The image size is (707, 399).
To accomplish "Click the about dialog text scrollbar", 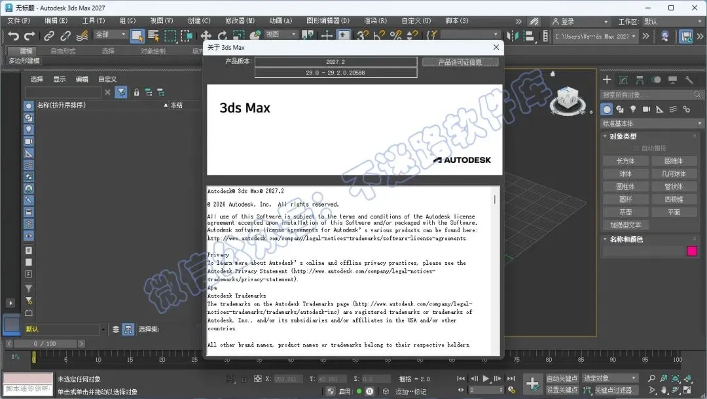I will click(495, 199).
